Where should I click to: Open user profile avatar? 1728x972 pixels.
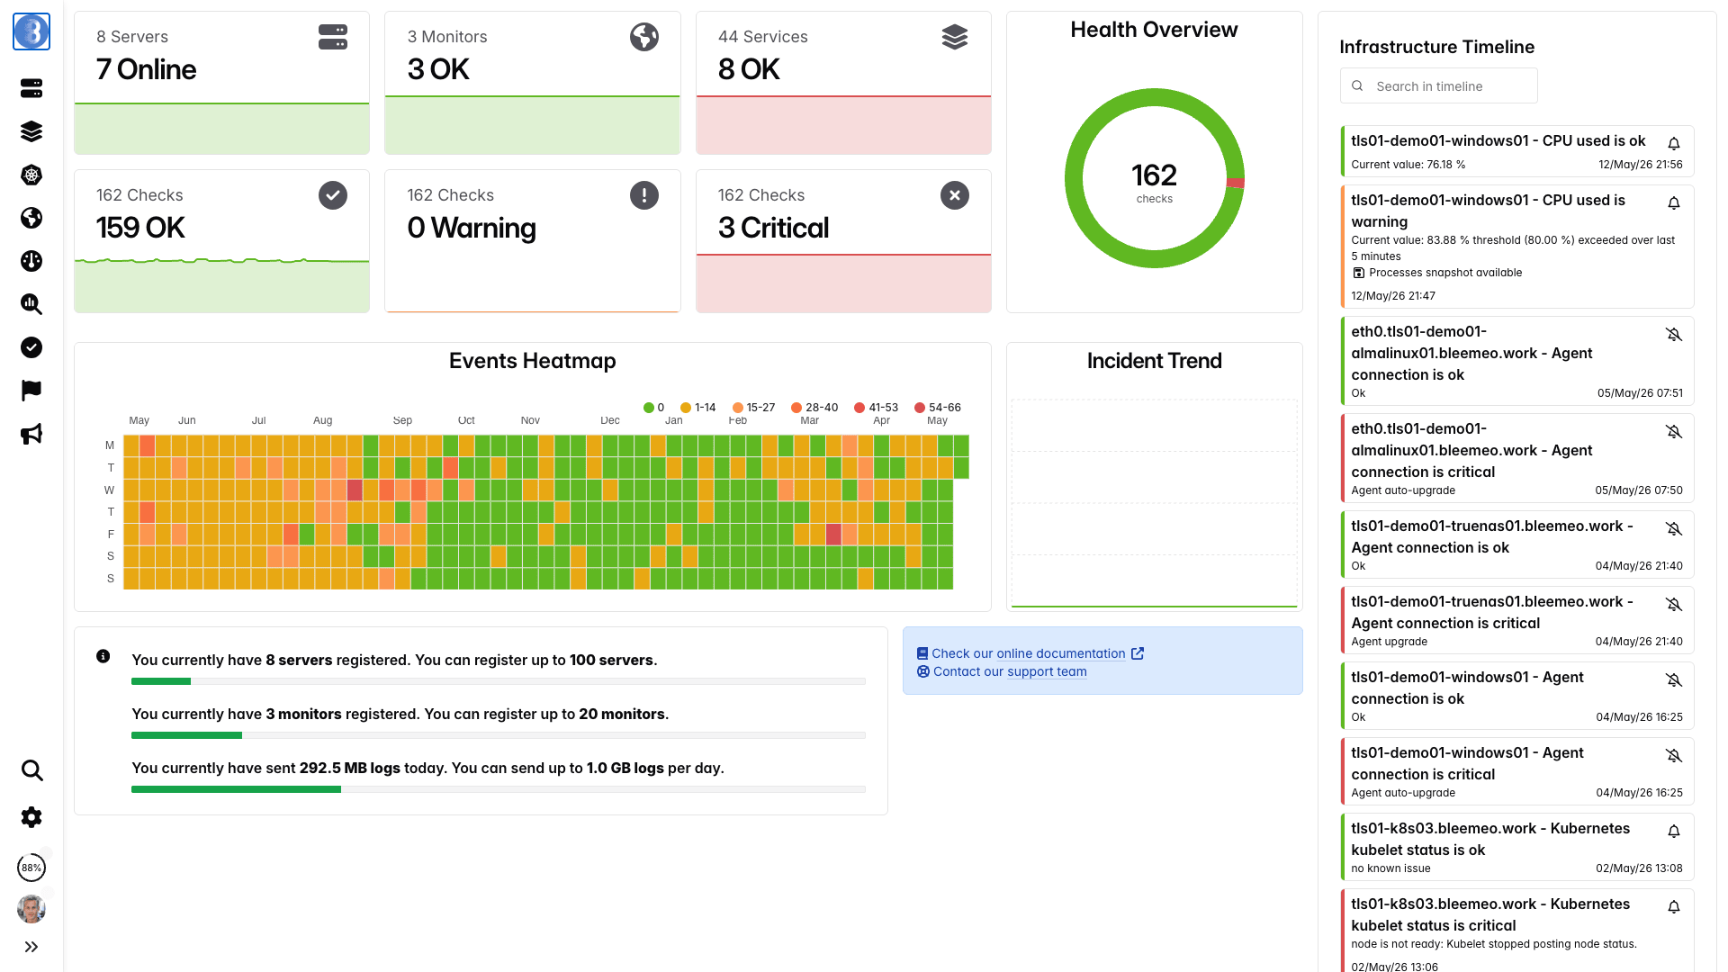point(31,909)
